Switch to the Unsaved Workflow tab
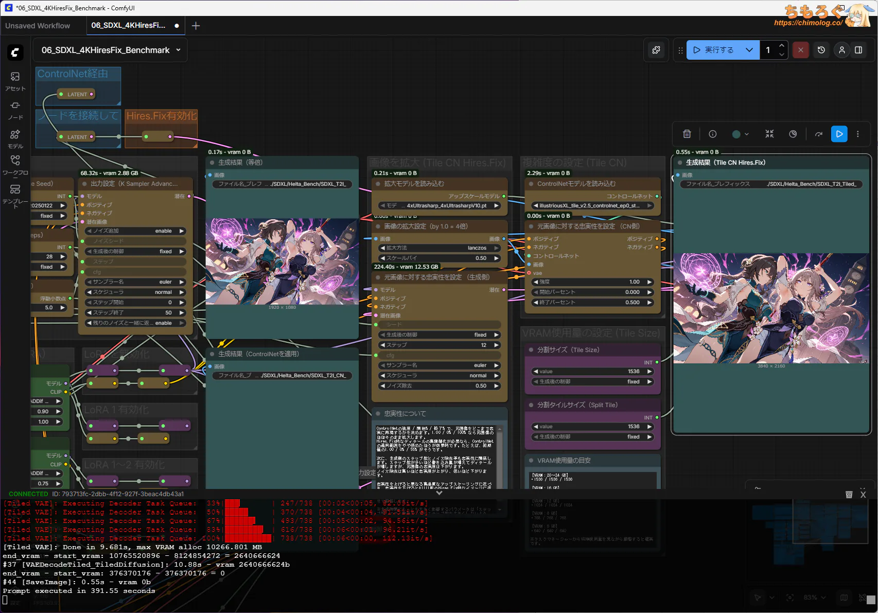 38,26
